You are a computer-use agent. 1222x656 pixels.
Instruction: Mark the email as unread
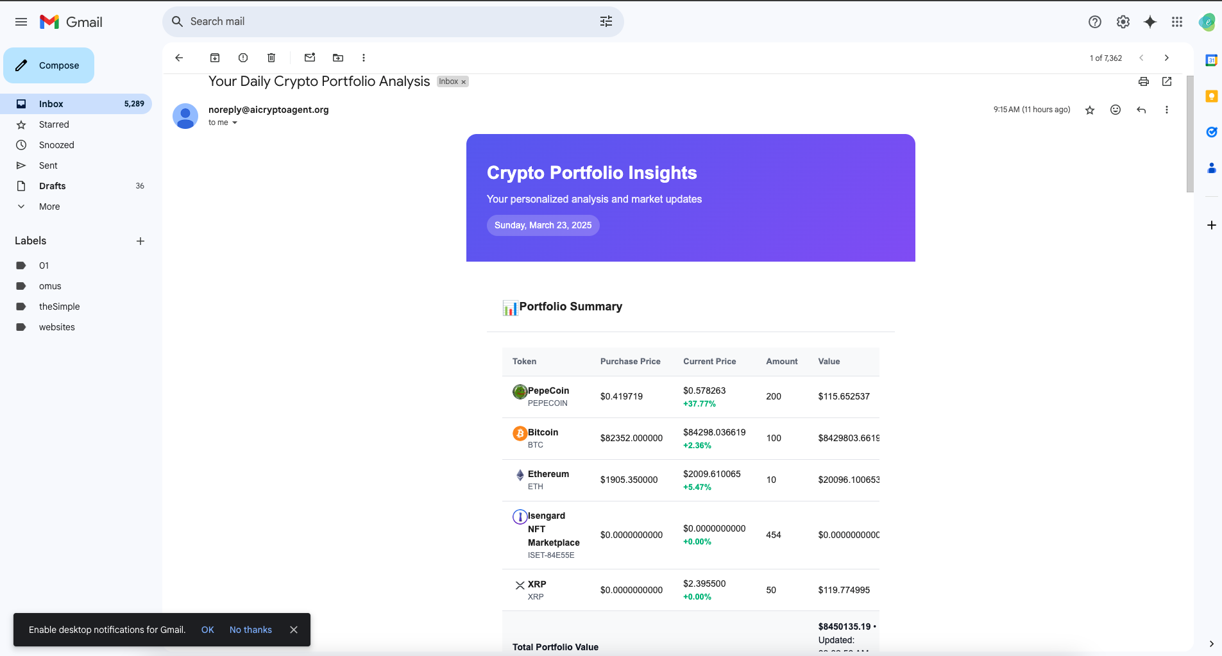click(310, 58)
